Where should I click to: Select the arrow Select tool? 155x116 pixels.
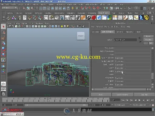click(3, 27)
